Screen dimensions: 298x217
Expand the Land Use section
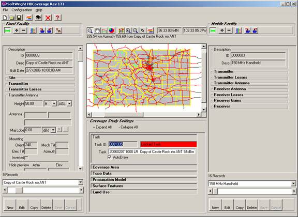(144, 192)
